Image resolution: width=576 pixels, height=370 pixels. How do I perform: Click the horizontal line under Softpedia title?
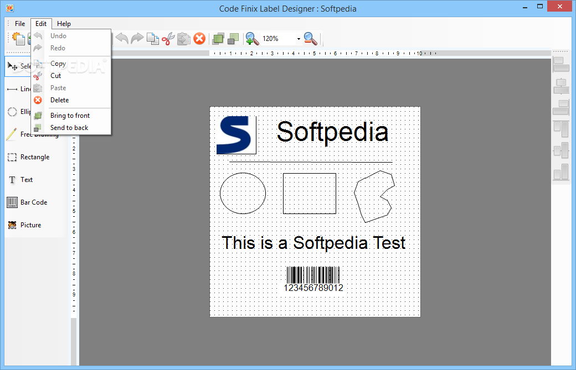click(311, 161)
